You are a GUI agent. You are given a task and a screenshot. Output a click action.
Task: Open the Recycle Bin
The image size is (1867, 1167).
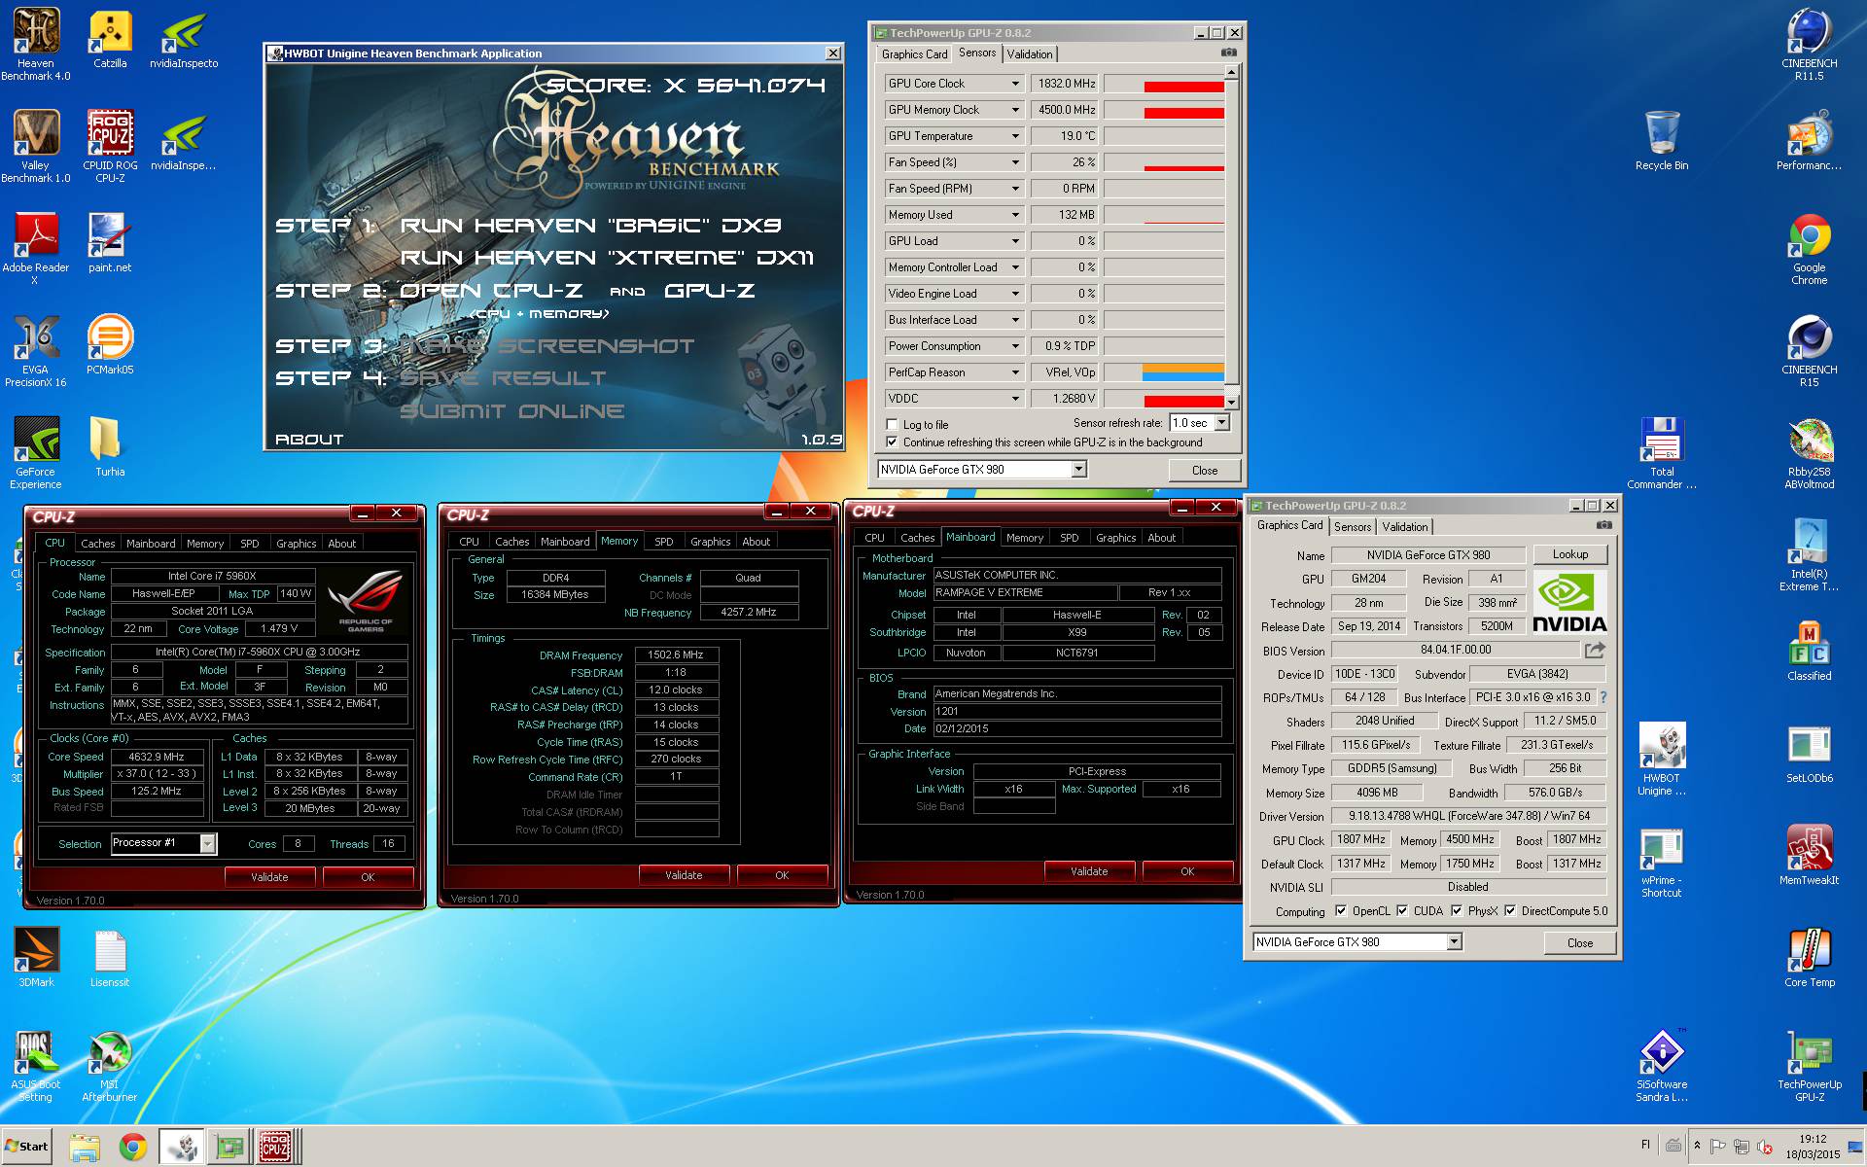[x=1662, y=140]
